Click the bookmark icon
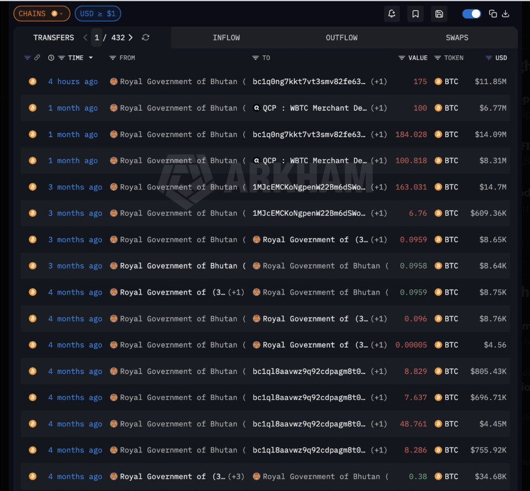 click(x=415, y=14)
